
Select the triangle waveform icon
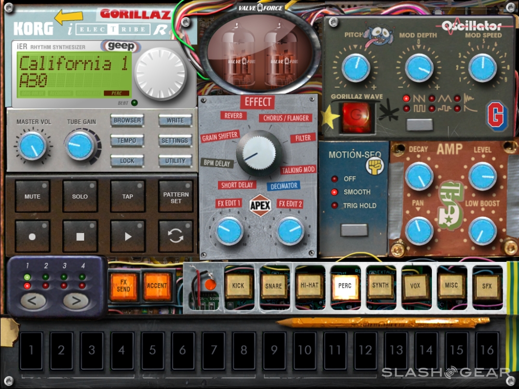click(445, 99)
